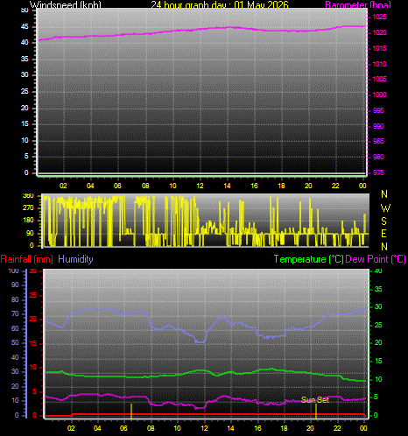
Task: Click the 100 humidity axis value
Action: (13, 271)
